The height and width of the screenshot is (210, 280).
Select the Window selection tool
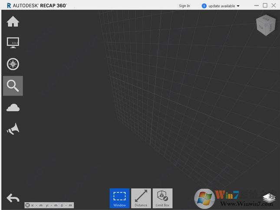point(119,198)
